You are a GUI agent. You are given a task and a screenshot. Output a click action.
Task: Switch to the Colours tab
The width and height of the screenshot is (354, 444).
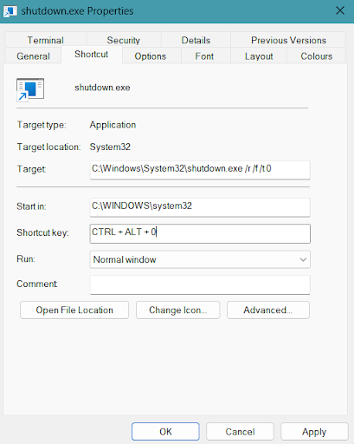(x=316, y=55)
